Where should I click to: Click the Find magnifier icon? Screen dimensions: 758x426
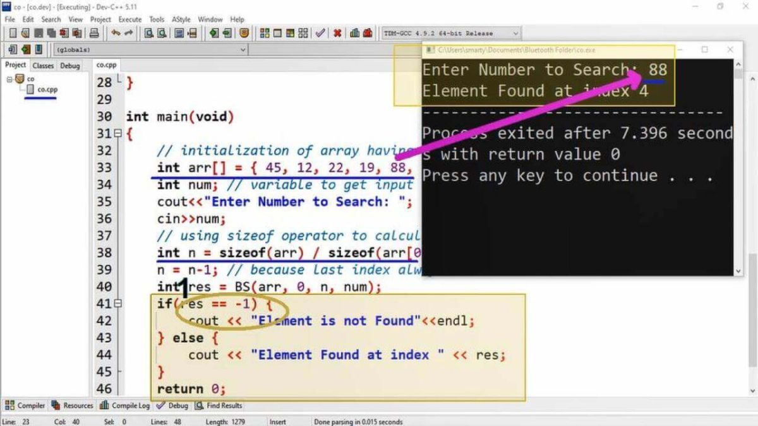[x=149, y=33]
